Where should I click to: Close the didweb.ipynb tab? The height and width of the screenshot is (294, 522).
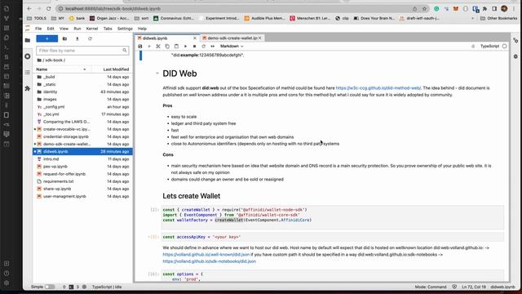tap(195, 38)
